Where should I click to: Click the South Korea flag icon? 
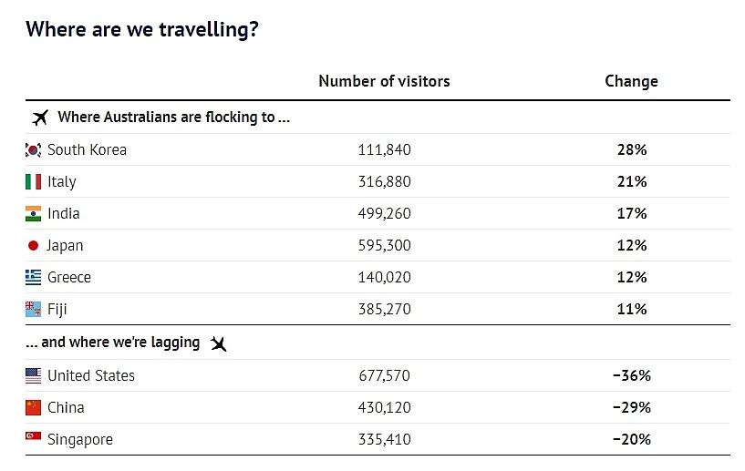(33, 150)
